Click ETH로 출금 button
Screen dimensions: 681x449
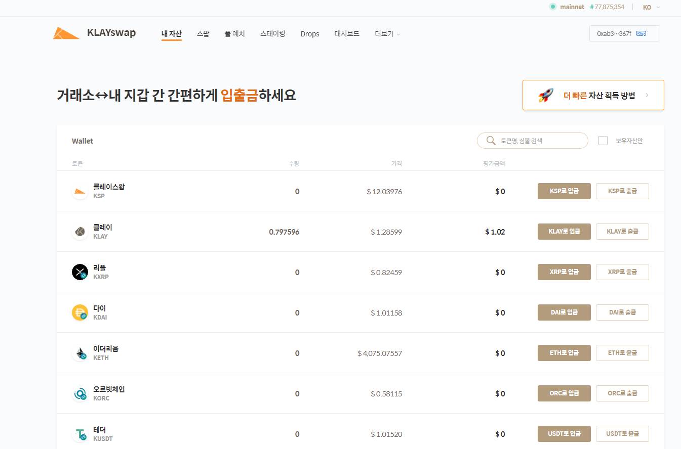(x=622, y=353)
